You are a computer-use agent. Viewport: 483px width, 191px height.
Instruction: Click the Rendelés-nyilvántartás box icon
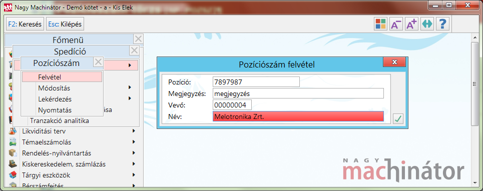click(x=13, y=153)
